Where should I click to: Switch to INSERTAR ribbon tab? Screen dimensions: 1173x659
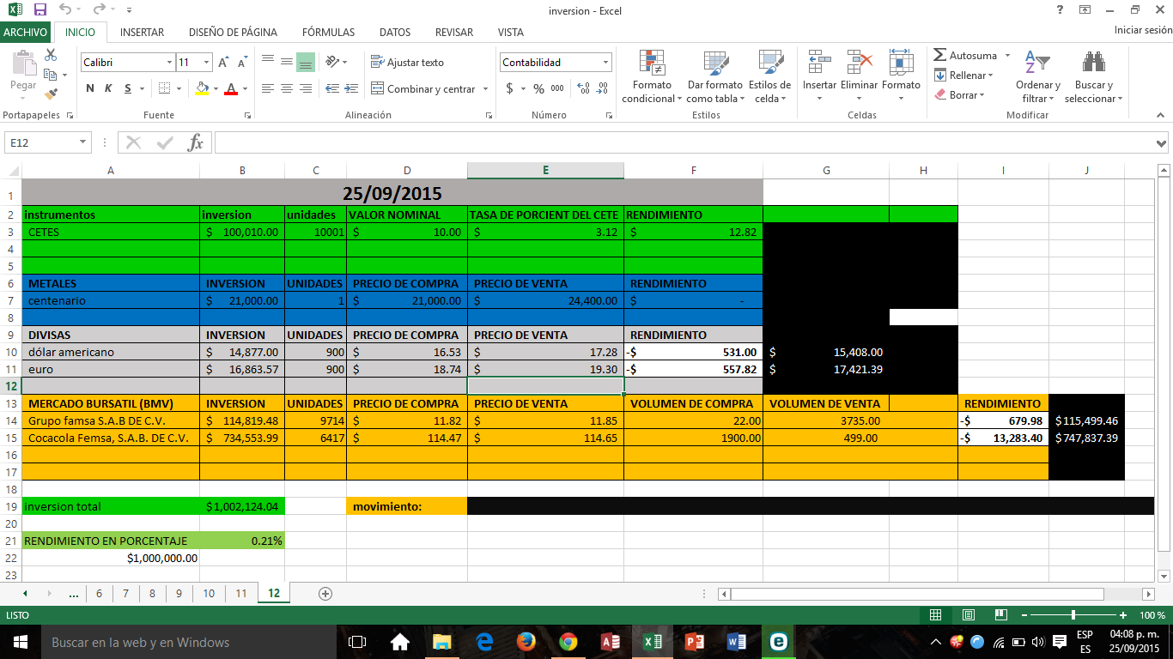tap(142, 33)
